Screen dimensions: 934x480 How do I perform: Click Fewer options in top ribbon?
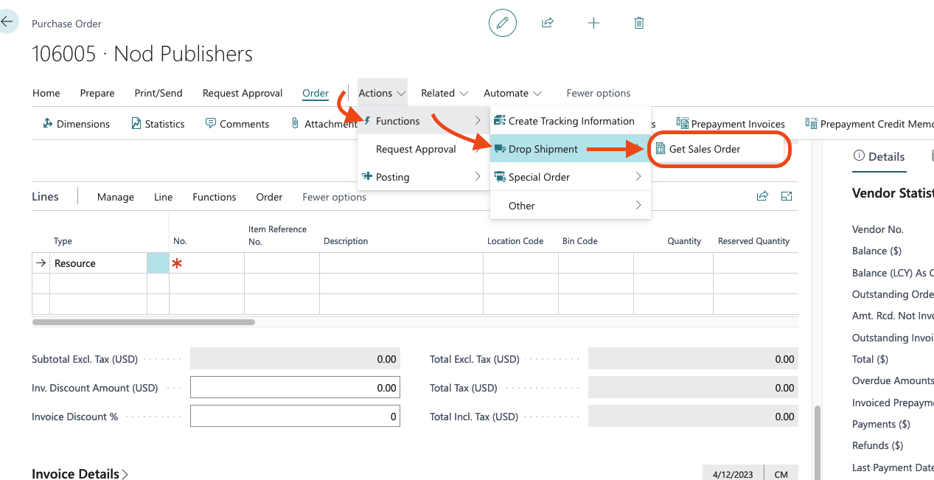pos(599,93)
